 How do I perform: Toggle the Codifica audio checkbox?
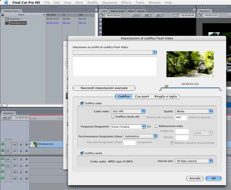click(x=82, y=153)
